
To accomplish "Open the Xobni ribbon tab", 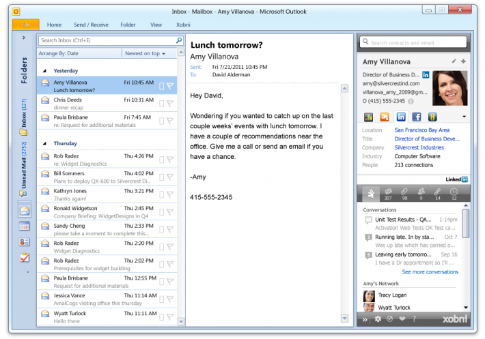I will click(183, 25).
